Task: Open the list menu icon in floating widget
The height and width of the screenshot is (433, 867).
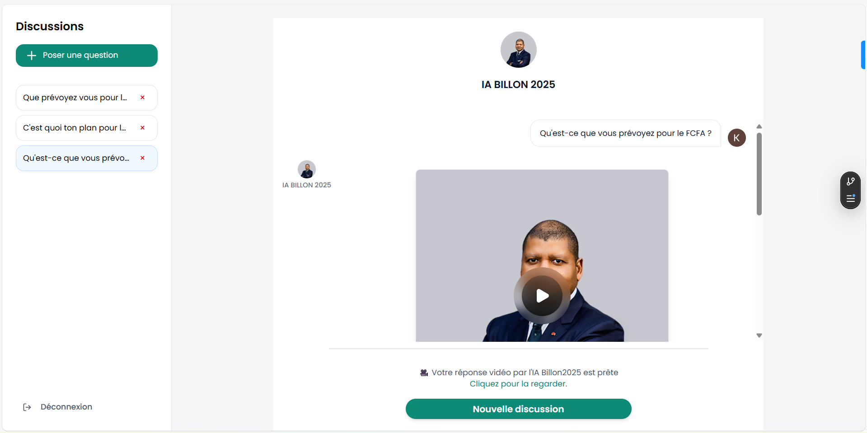Action: tap(850, 199)
